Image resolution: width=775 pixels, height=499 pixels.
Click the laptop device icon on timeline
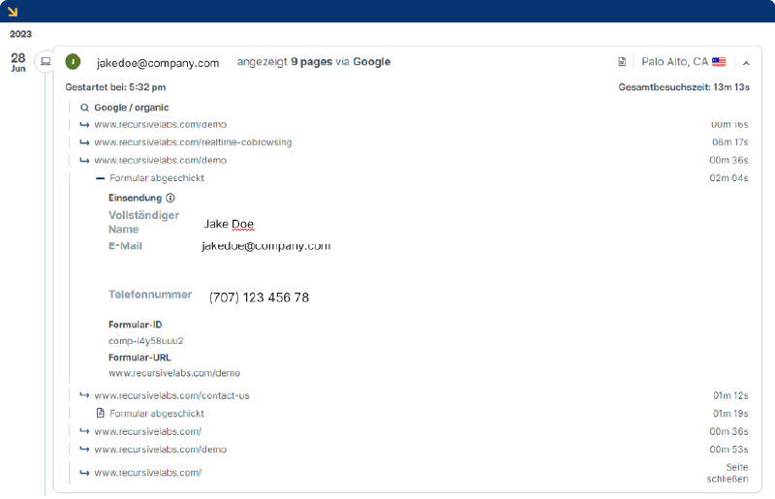point(46,61)
